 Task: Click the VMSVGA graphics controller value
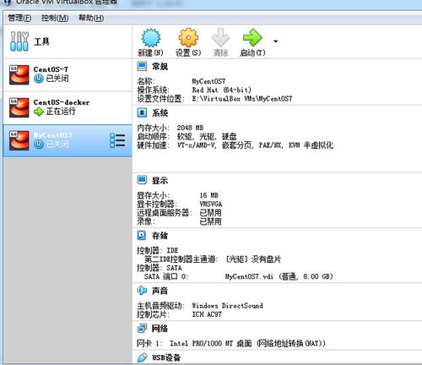click(211, 204)
